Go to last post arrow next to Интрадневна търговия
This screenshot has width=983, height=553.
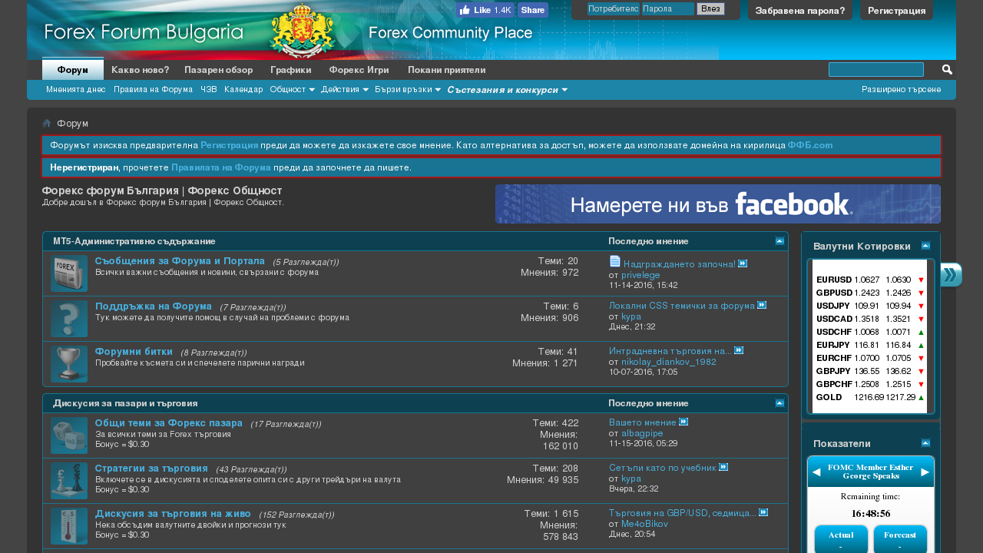[x=739, y=350]
